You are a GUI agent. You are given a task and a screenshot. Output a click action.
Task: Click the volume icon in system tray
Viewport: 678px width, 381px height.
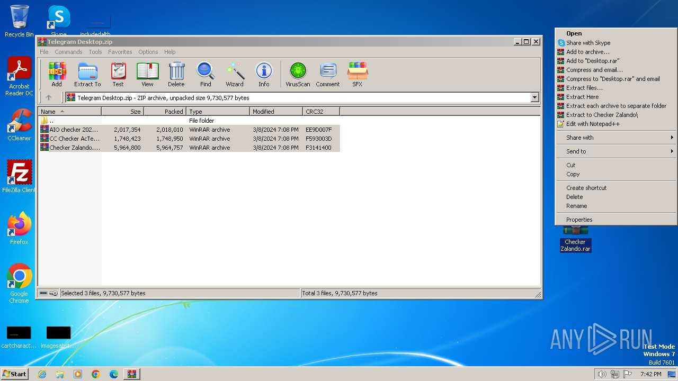(602, 374)
